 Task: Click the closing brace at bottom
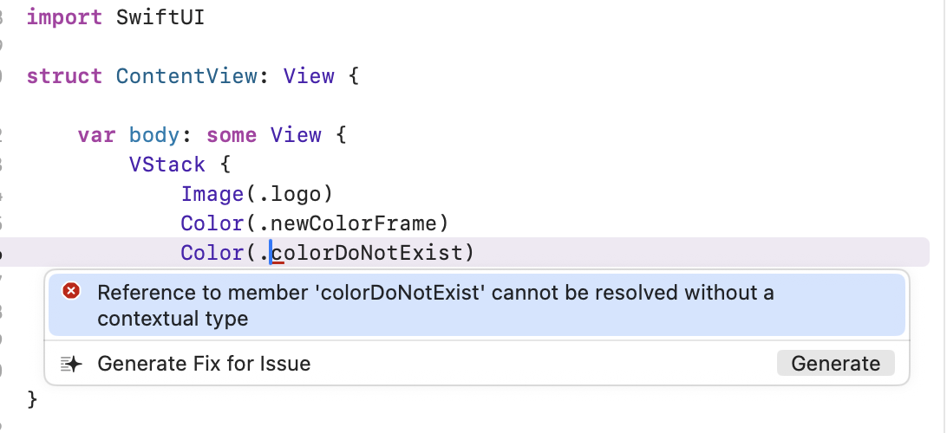point(33,399)
